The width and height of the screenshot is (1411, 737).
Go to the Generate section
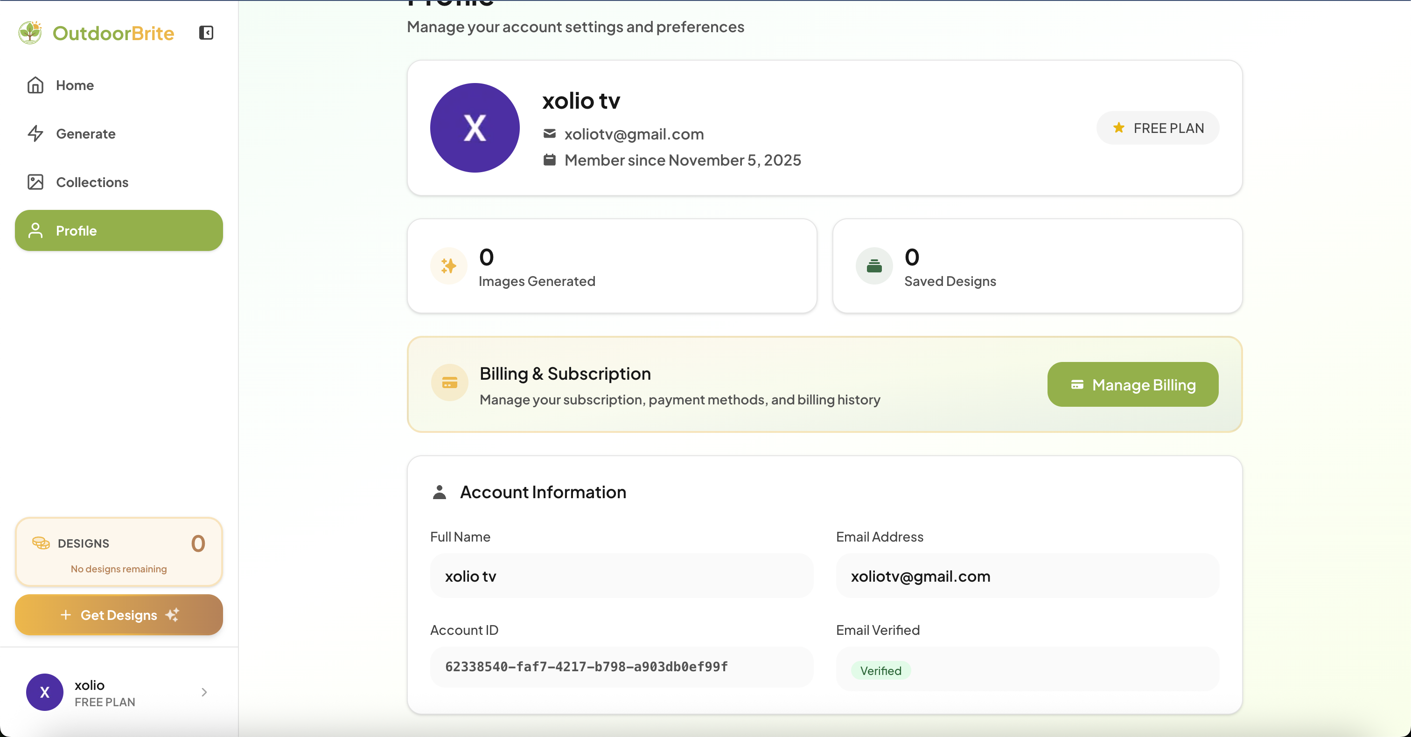tap(85, 133)
